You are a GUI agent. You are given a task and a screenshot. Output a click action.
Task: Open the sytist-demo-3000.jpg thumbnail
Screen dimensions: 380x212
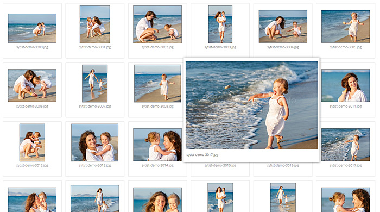tap(32, 28)
